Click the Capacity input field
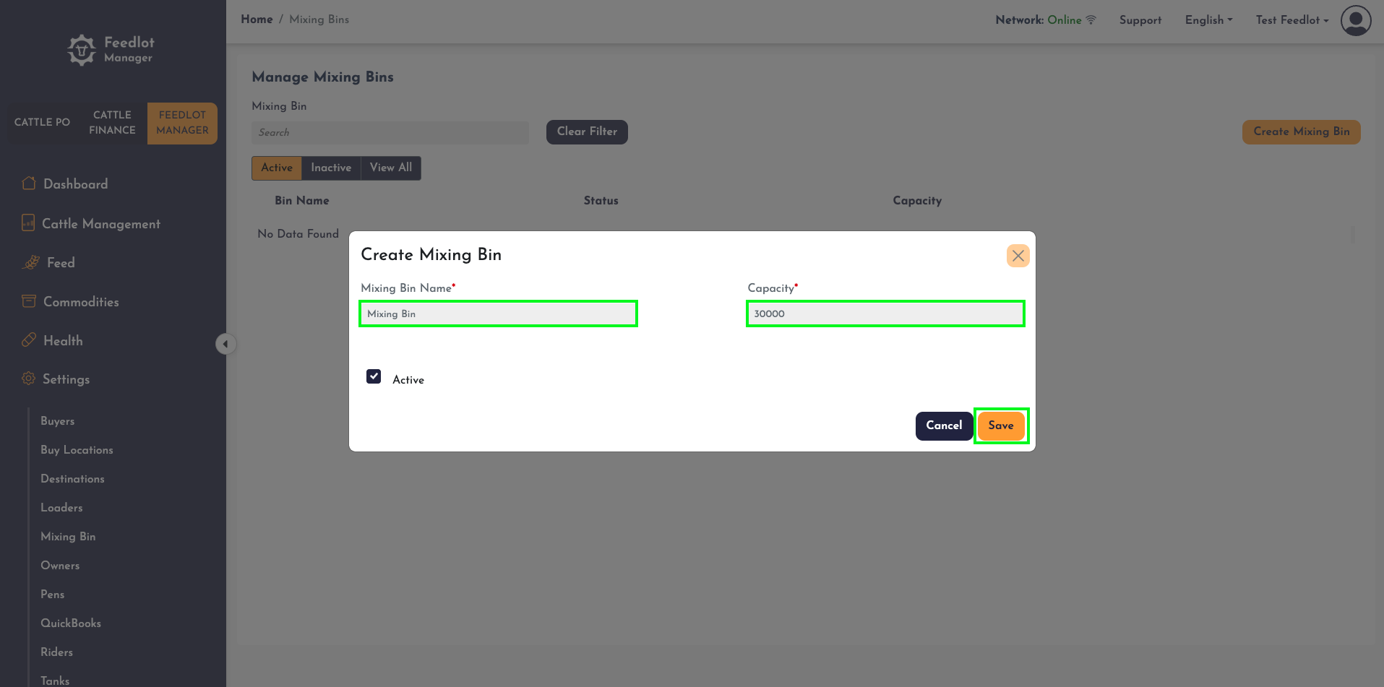1384x687 pixels. [x=885, y=314]
